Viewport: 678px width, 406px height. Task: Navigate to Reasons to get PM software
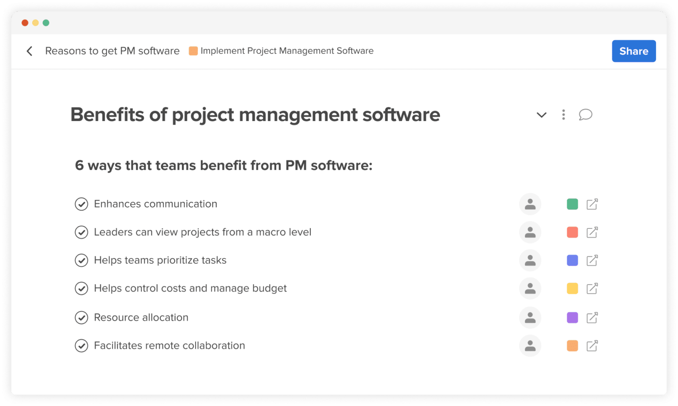tap(112, 51)
